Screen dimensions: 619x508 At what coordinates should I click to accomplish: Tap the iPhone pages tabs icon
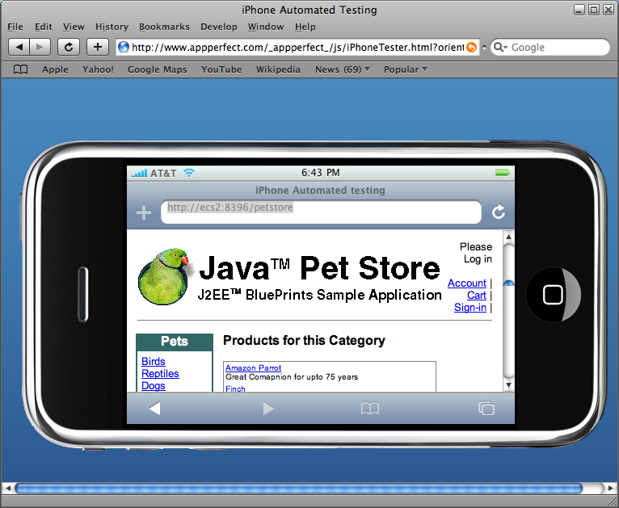tap(486, 408)
